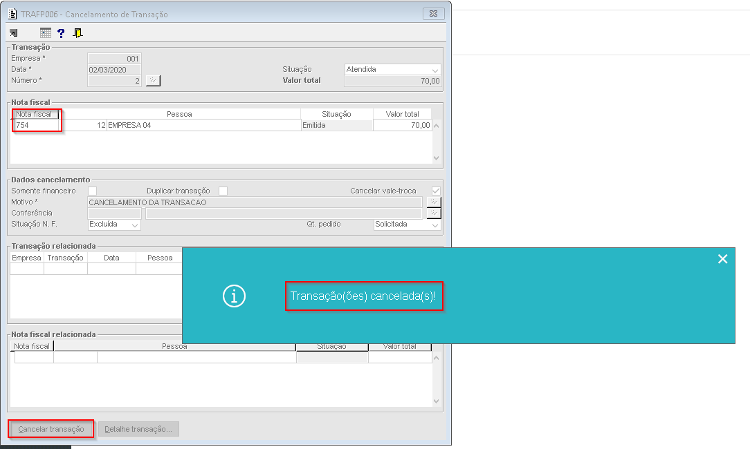This screenshot has width=750, height=449.
Task: Expand the Situação N. F. dropdown Excluída
Action: [x=114, y=224]
